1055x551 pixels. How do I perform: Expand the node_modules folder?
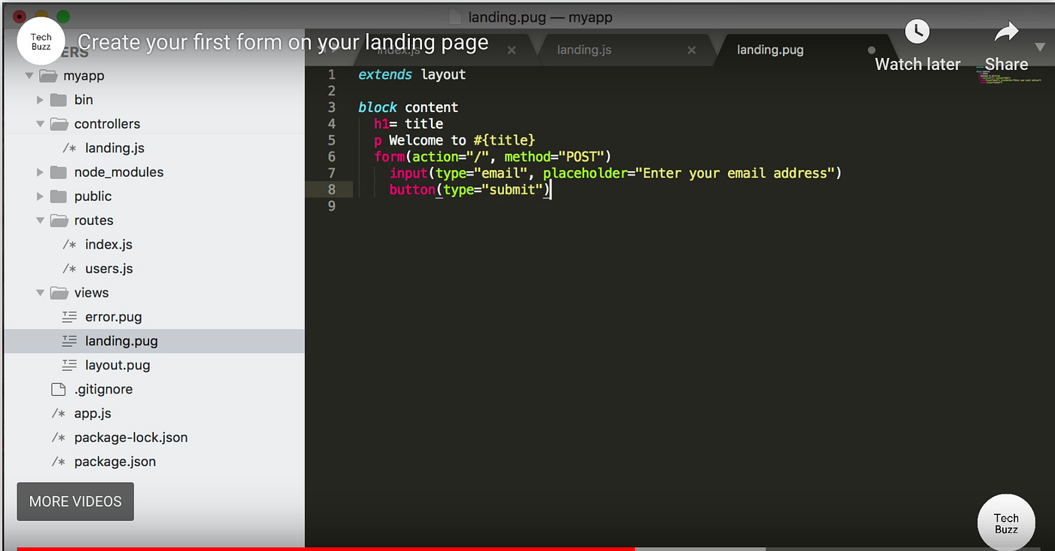point(41,172)
